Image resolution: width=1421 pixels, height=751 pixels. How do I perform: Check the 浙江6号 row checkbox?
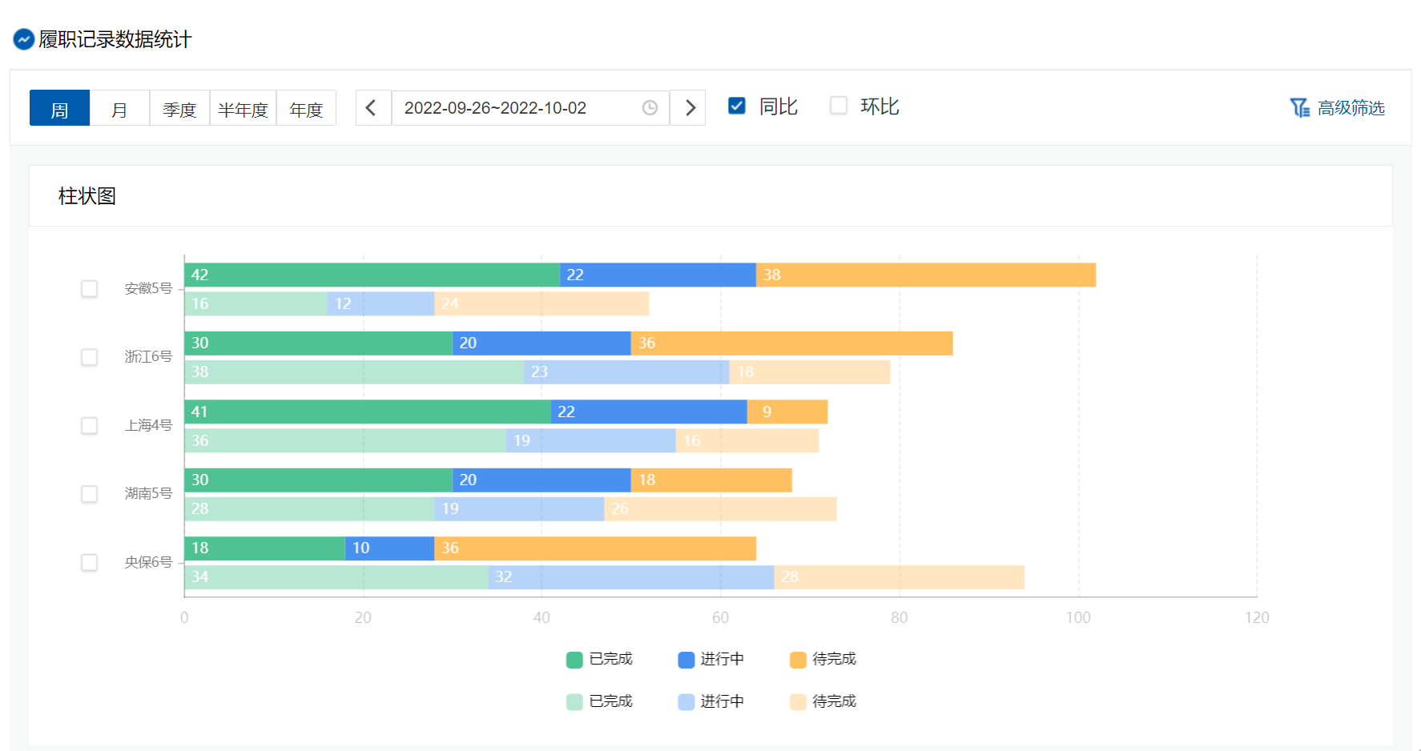click(x=90, y=357)
